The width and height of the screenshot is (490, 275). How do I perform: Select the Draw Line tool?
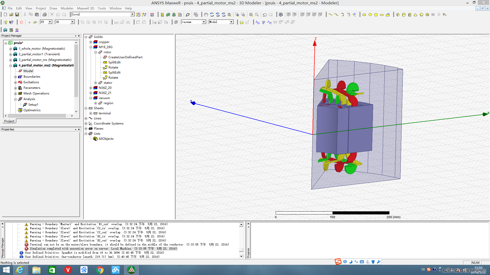coord(330,15)
